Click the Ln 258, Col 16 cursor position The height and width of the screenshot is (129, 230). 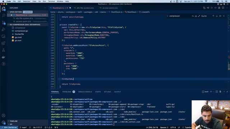click(152, 128)
